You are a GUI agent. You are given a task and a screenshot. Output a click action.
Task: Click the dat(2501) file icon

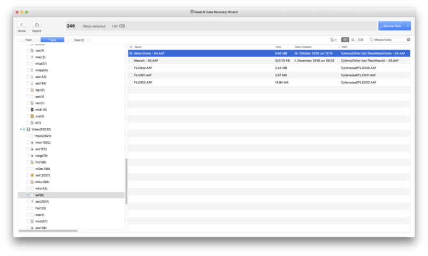tap(32, 201)
